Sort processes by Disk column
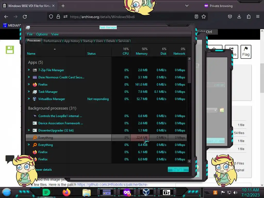This screenshot has height=198, width=264. (x=159, y=51)
